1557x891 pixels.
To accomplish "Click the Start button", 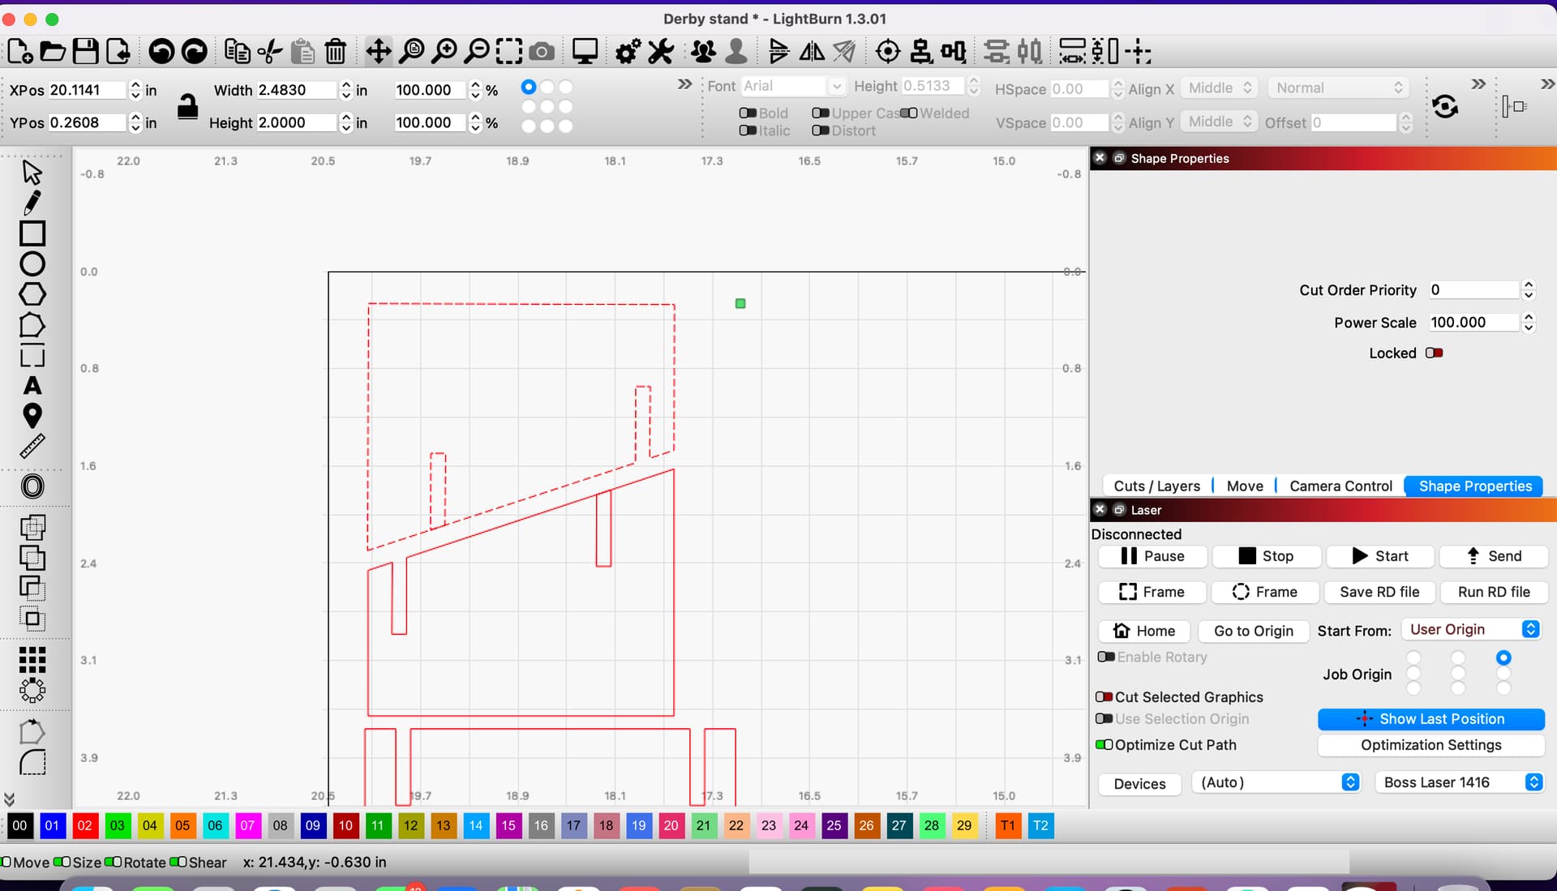I will pos(1380,556).
